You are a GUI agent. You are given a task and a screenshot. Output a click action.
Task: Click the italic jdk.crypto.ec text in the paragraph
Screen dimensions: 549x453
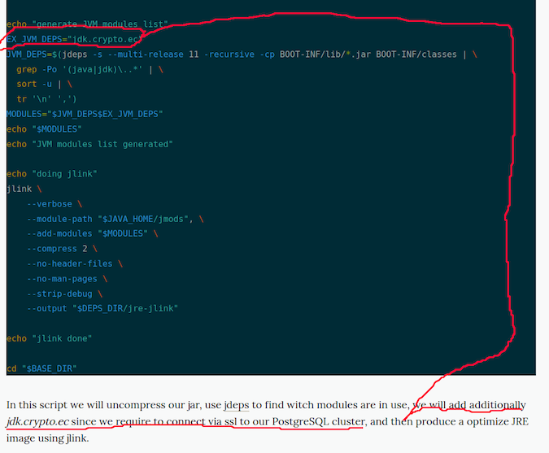[x=37, y=422]
